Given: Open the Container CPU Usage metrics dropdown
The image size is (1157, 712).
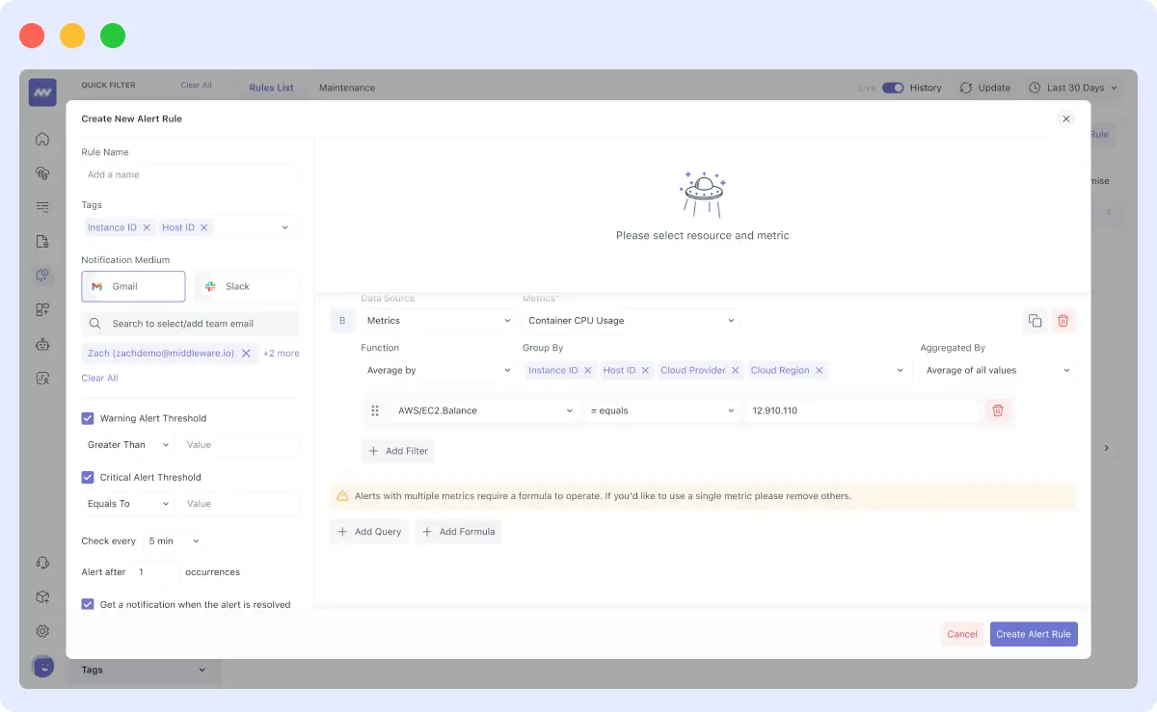Looking at the screenshot, I should [x=631, y=320].
